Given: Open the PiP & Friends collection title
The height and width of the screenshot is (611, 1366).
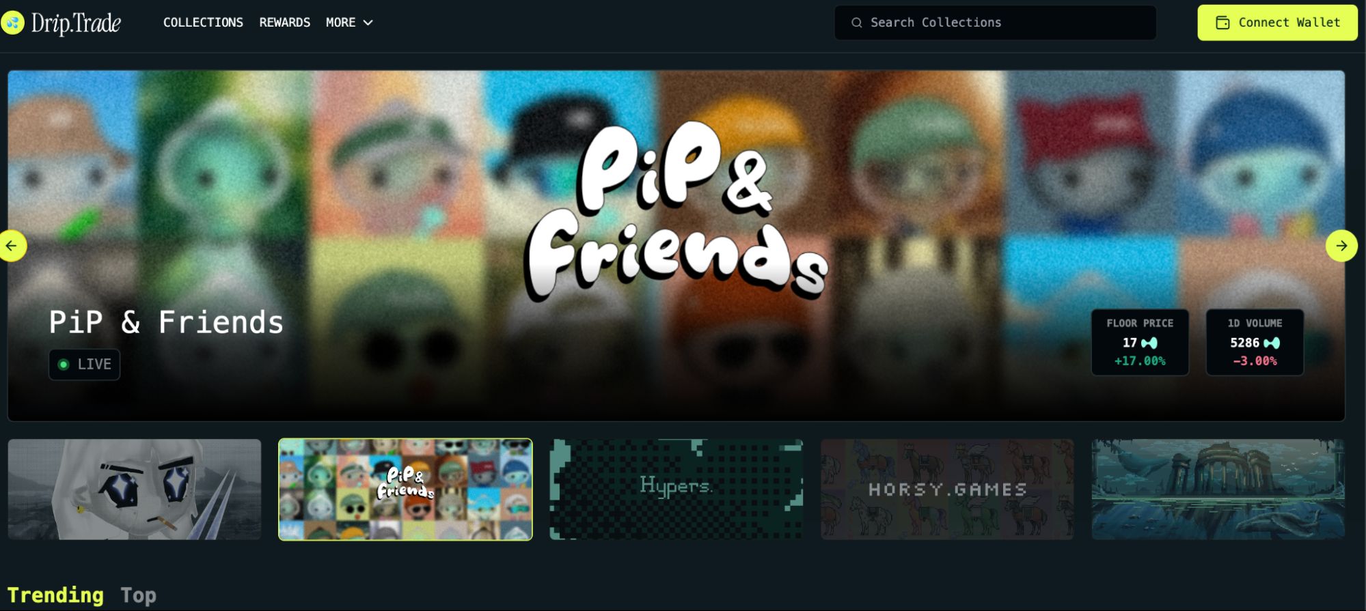Looking at the screenshot, I should (x=166, y=322).
